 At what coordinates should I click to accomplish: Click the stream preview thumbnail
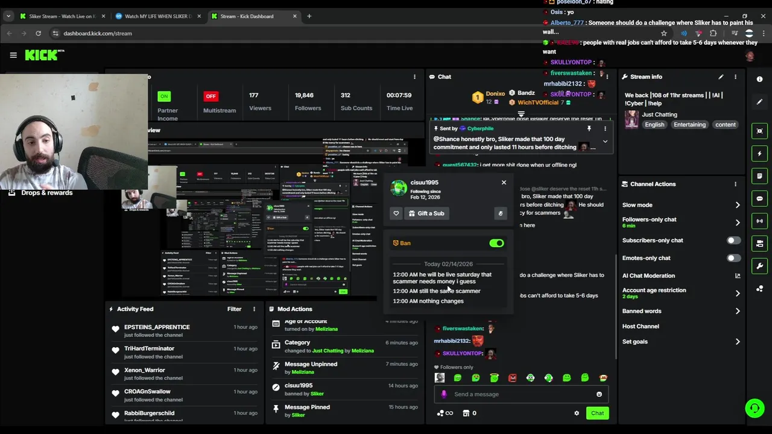pos(265,218)
